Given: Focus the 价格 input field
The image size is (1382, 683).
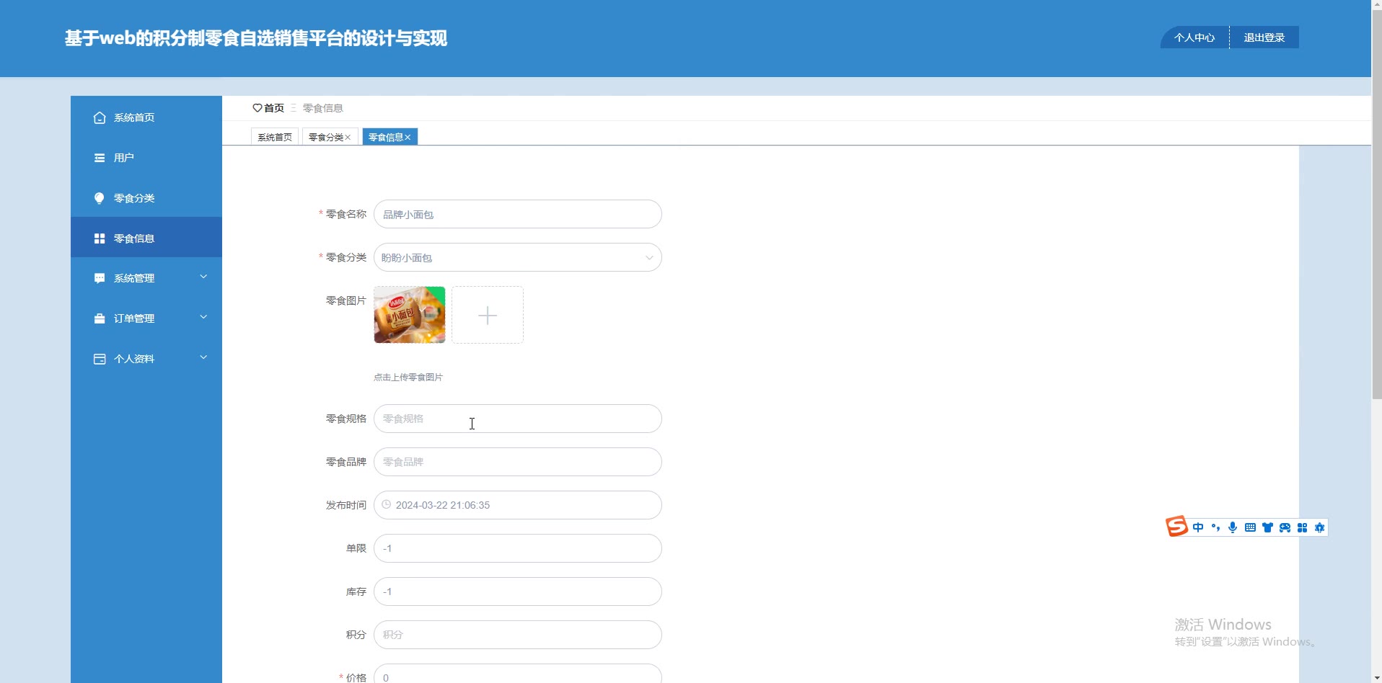Looking at the screenshot, I should tap(518, 674).
